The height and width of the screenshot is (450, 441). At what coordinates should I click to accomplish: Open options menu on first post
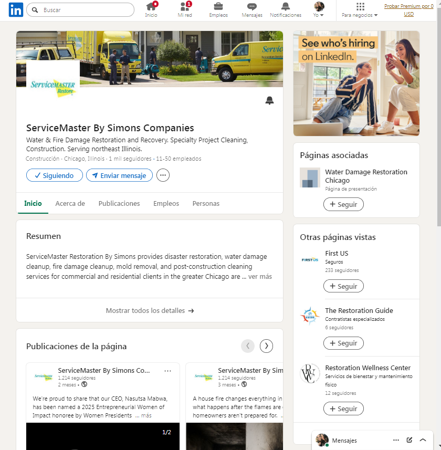pos(168,371)
